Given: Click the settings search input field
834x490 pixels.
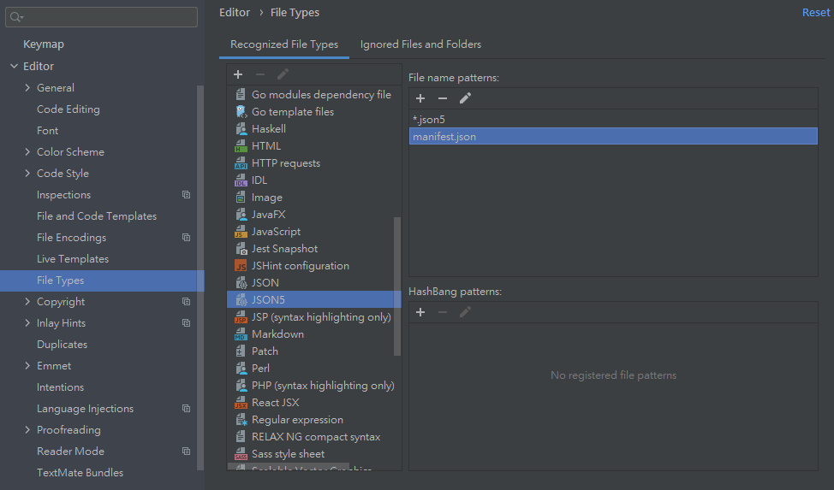Looking at the screenshot, I should pyautogui.click(x=107, y=16).
